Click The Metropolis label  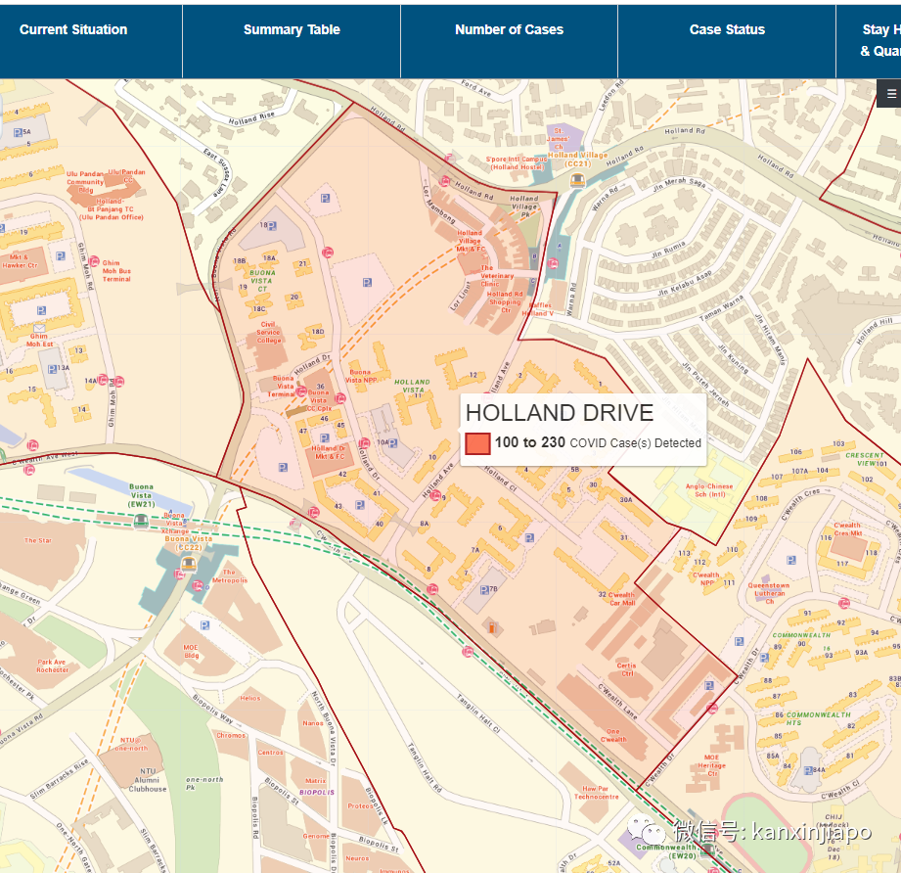coord(229,575)
